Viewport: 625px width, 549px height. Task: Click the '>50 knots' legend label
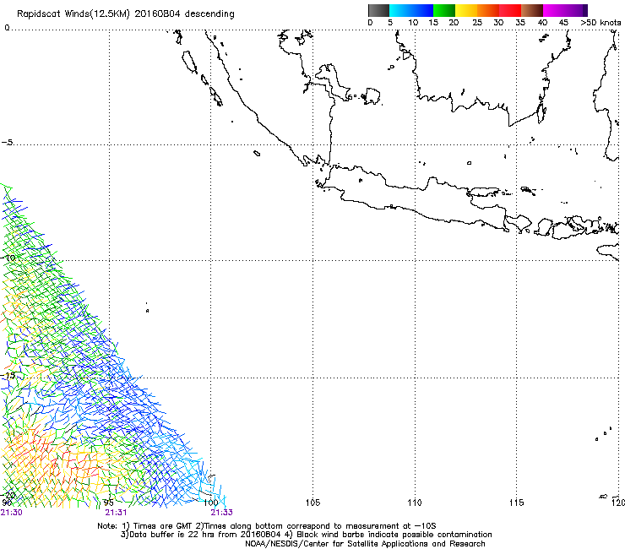[x=601, y=22]
